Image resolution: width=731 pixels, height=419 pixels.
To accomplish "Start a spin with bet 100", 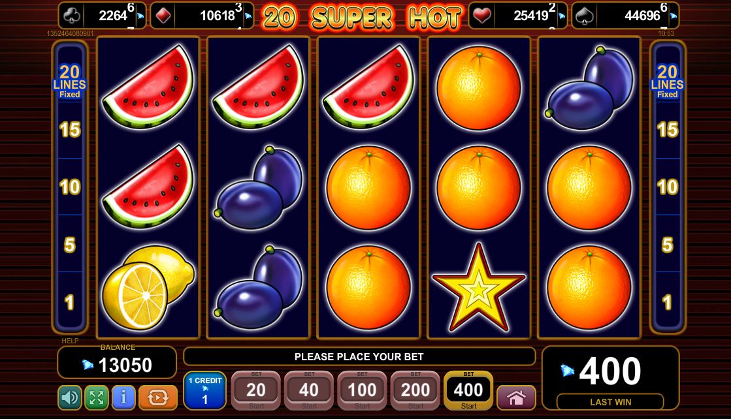I will point(363,390).
